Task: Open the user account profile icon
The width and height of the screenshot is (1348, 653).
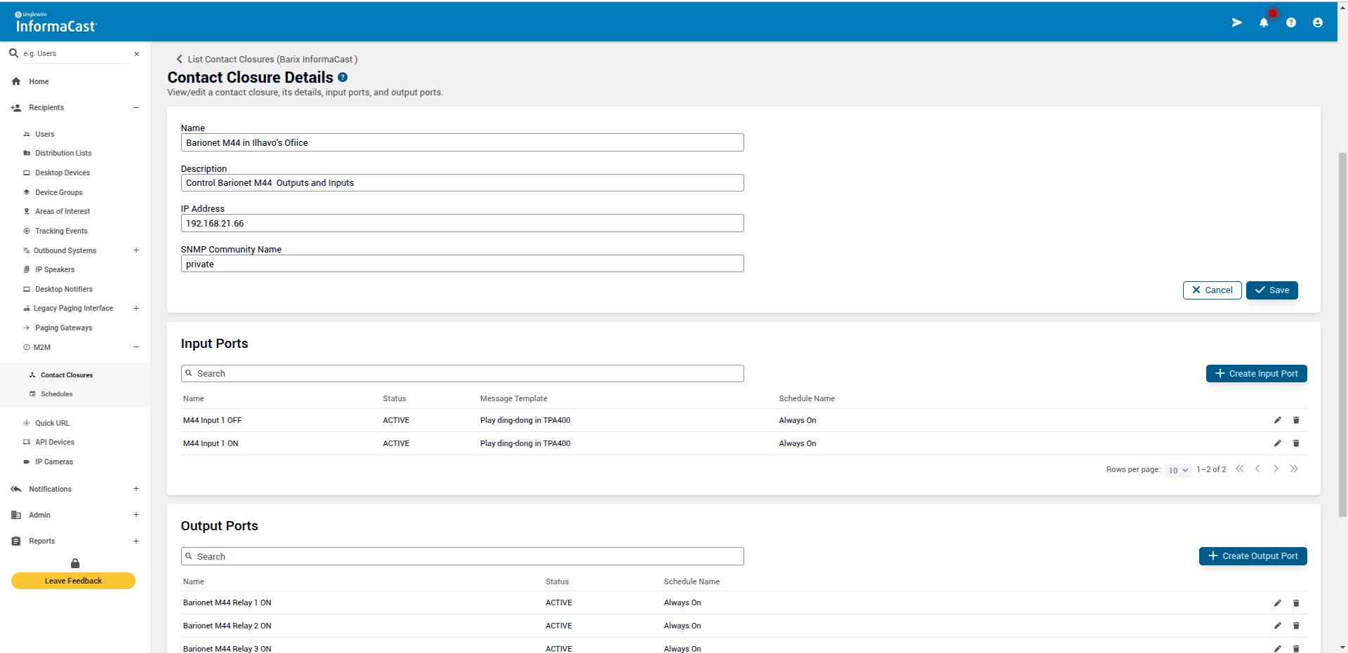Action: pos(1317,22)
